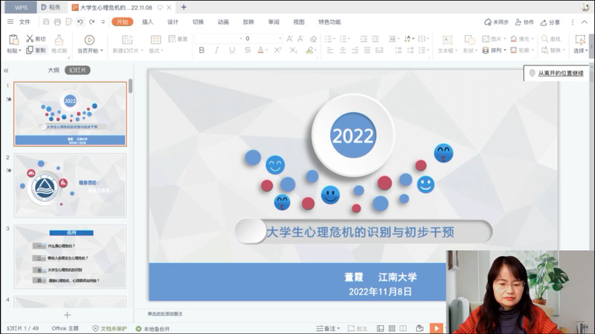Select slide 2 thumbnail in the panel
This screenshot has height=334, width=595.
pos(70,186)
